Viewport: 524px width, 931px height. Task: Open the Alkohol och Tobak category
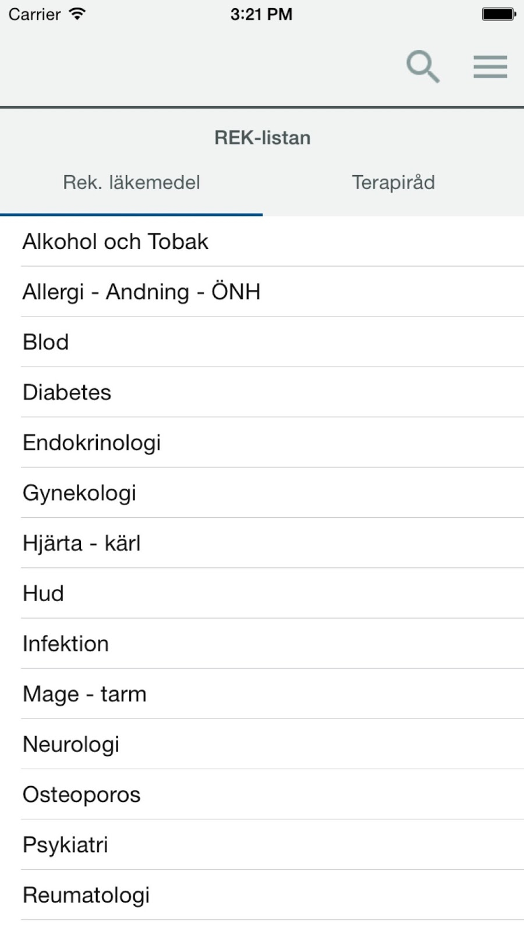click(x=262, y=241)
